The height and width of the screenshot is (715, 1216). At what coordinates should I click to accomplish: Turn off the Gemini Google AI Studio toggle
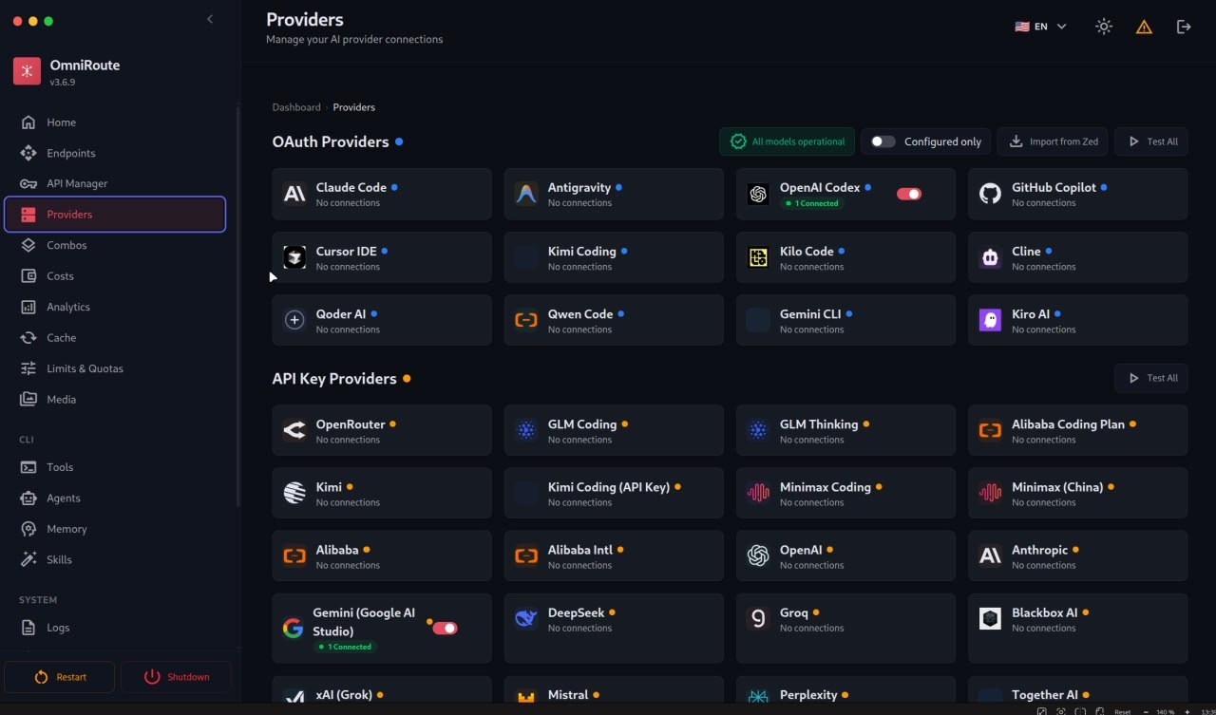pyautogui.click(x=445, y=628)
